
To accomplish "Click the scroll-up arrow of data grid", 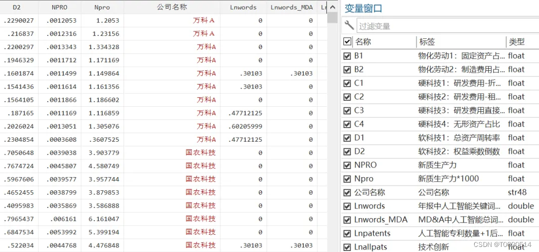I will (332, 7).
